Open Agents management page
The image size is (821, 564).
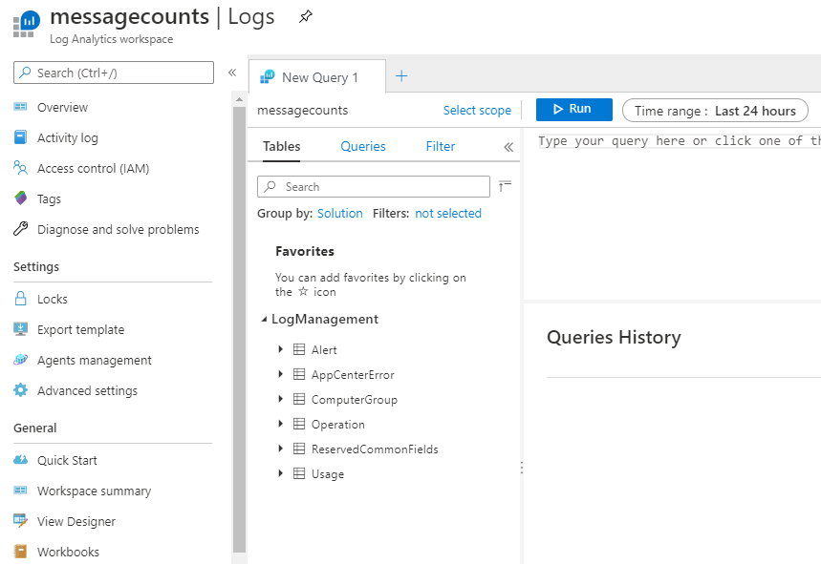[x=95, y=360]
